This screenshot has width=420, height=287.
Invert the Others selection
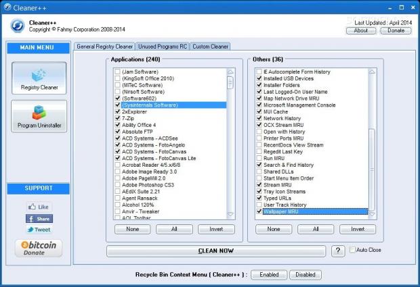tap(358, 230)
